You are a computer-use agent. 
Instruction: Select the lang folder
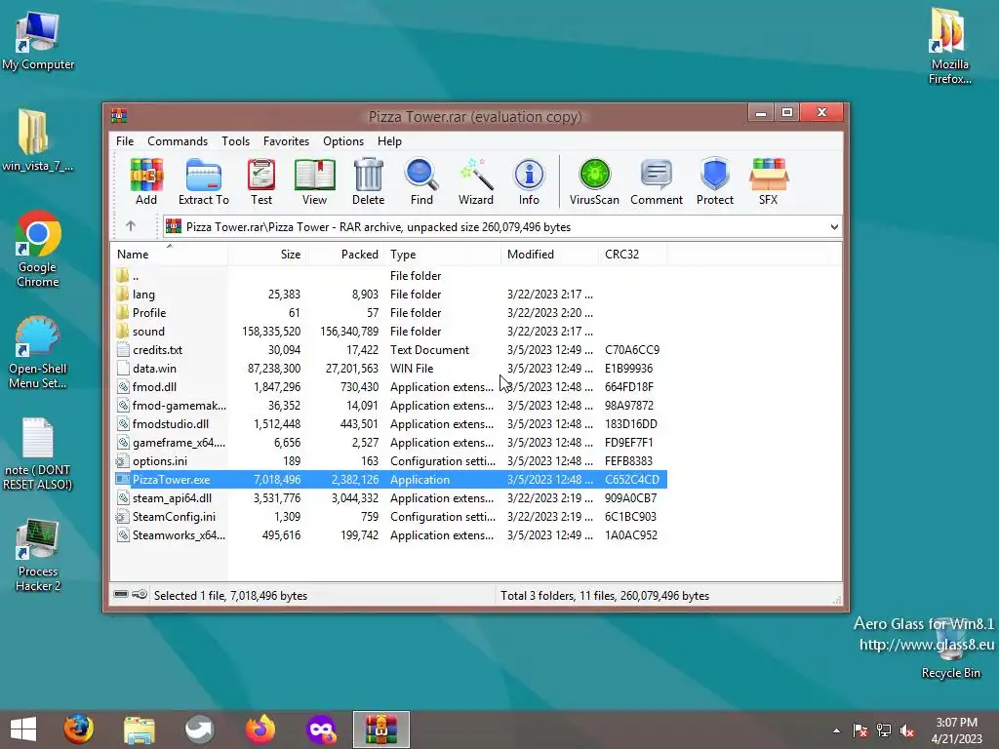click(390, 295)
